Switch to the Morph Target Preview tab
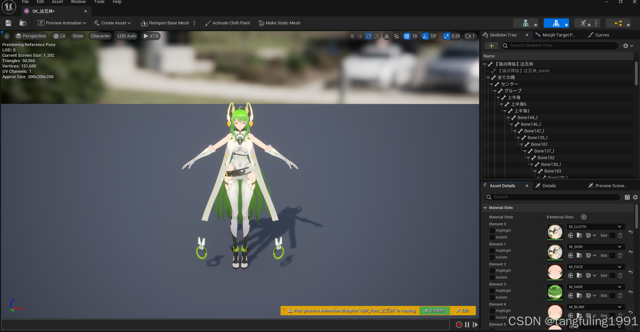Viewport: 640px width, 332px height. pyautogui.click(x=559, y=35)
